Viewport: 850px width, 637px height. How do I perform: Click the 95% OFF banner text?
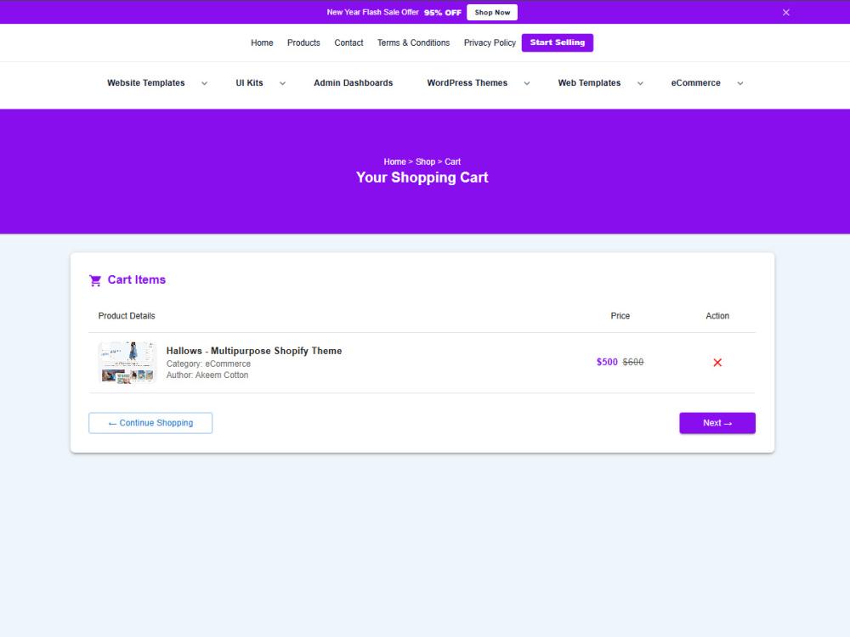click(x=443, y=13)
